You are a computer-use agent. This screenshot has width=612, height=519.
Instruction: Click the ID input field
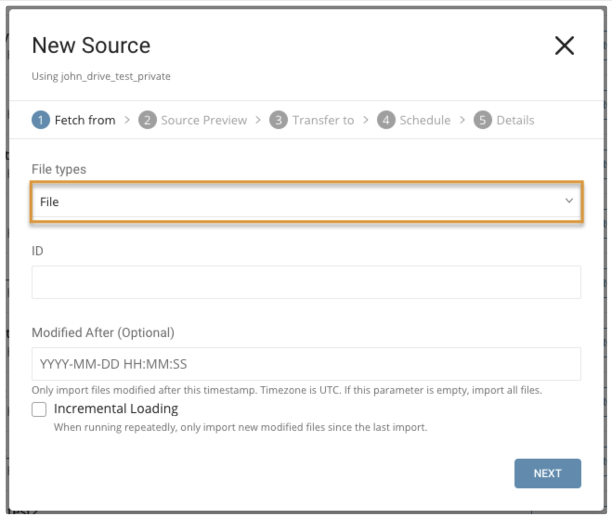306,282
